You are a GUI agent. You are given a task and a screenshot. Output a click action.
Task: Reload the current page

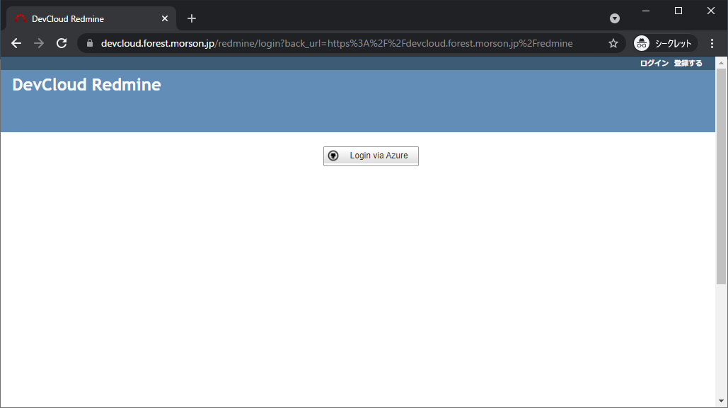tap(62, 43)
